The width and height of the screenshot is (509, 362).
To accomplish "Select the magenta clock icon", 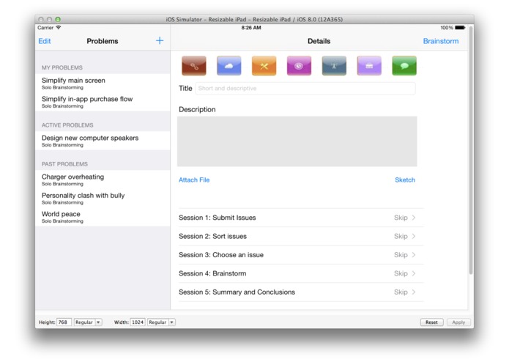I will point(299,65).
